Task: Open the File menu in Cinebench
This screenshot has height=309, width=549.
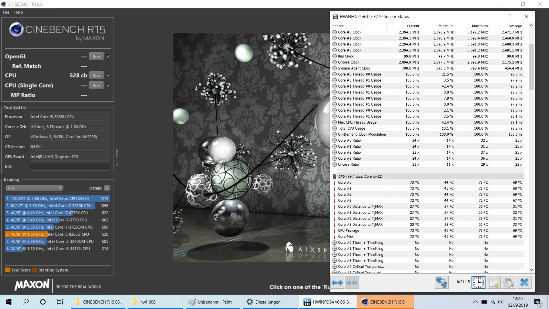Action: tap(6, 12)
